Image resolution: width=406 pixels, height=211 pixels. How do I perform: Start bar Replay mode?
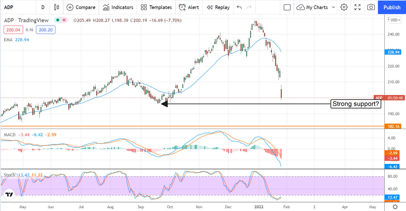218,7
